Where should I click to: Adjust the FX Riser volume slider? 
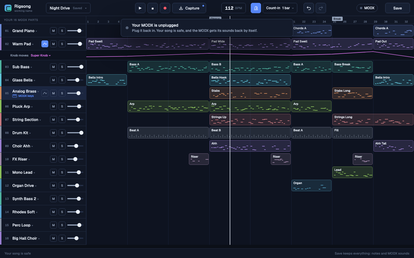[x=75, y=159]
